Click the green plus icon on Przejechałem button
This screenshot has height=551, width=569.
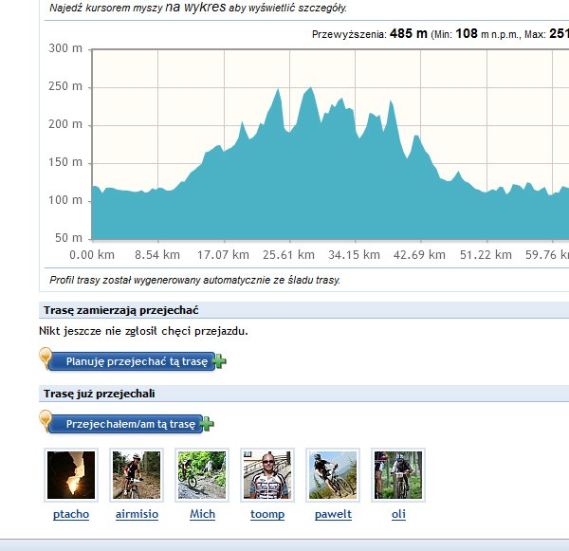point(207,424)
